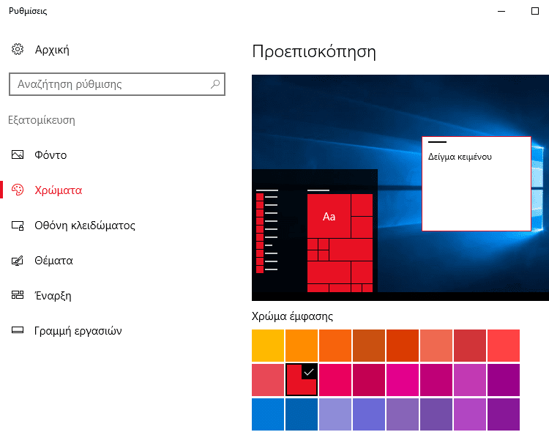Choose the rust brown-orange accent swatch
The image size is (549, 432).
(x=369, y=346)
